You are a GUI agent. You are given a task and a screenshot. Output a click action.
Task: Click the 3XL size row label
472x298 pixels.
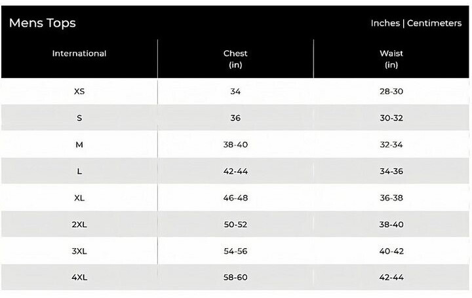coord(79,251)
